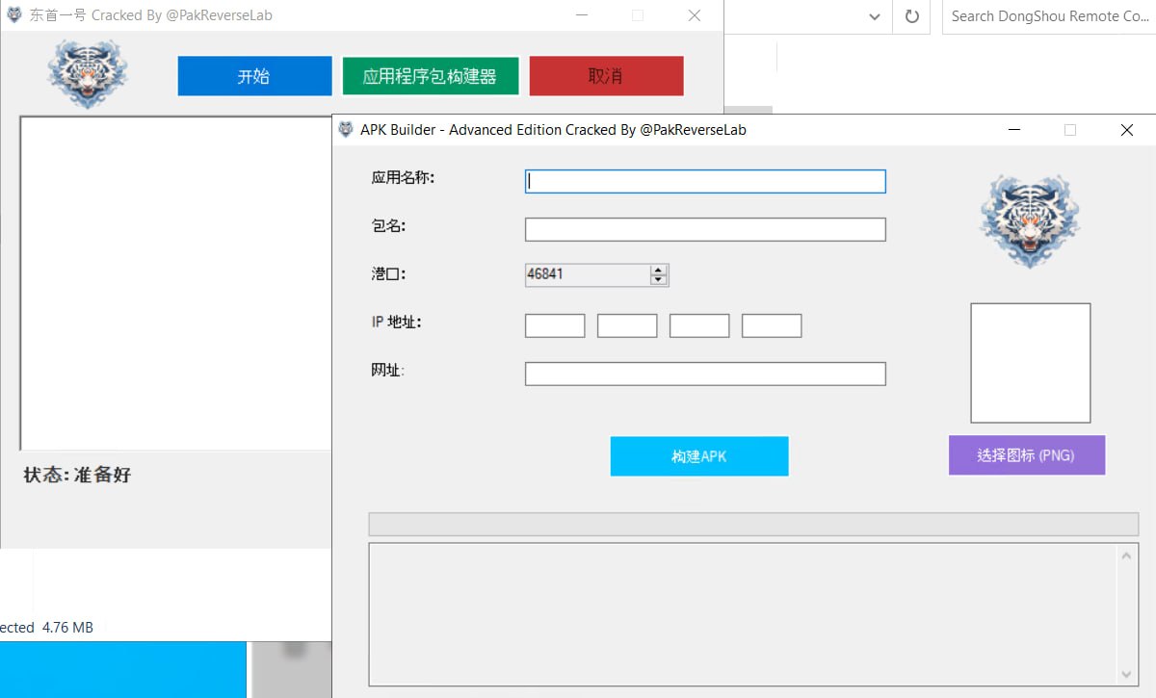The image size is (1156, 698).
Task: Focus the 网址 URL input field
Action: [x=705, y=374]
